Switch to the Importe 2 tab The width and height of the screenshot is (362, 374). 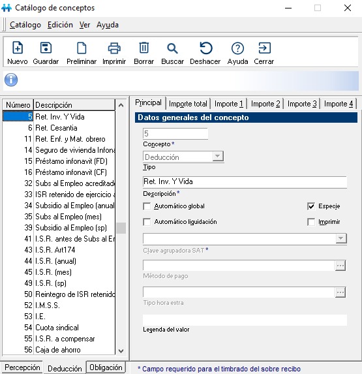click(265, 104)
